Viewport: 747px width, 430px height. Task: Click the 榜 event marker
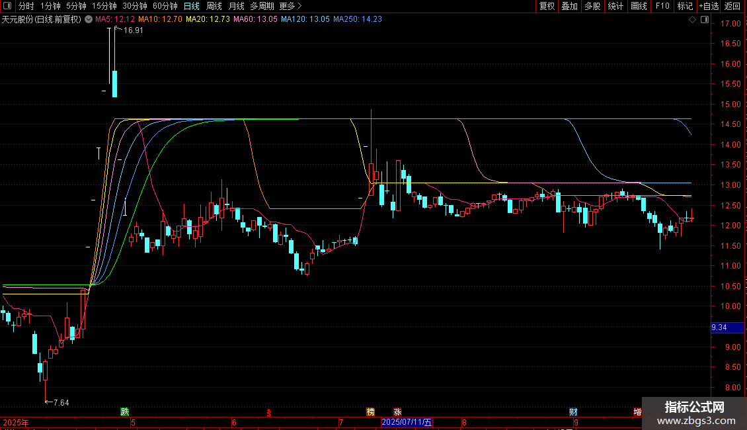[x=371, y=412]
